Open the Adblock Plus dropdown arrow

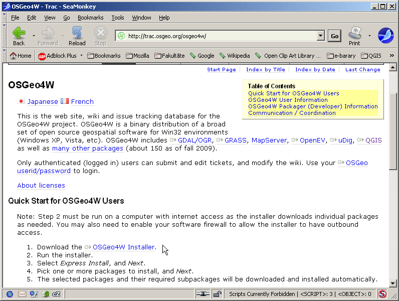click(x=81, y=56)
